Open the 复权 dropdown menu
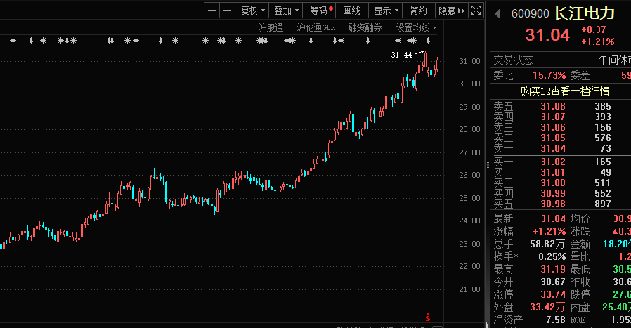 coord(252,11)
